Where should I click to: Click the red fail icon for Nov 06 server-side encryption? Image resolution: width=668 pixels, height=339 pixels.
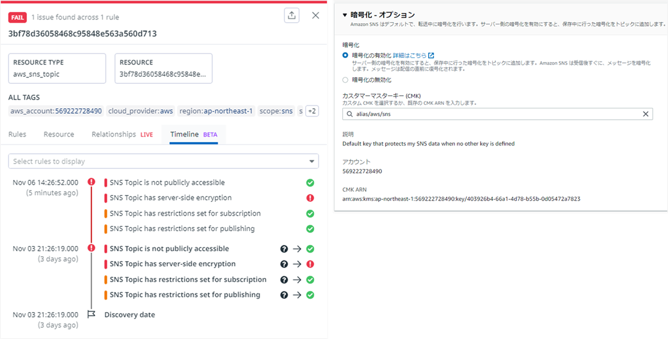310,198
